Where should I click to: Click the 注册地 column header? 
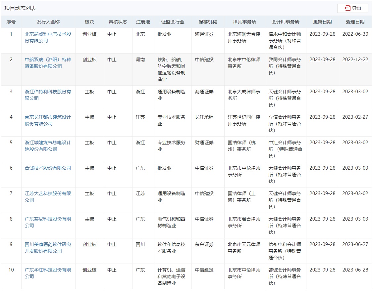pyautogui.click(x=143, y=22)
